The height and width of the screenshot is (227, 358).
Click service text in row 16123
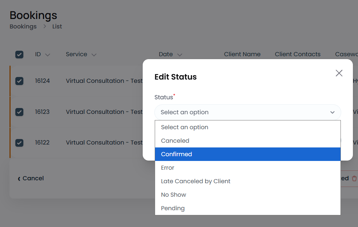tap(104, 112)
